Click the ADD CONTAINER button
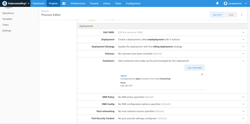The width and height of the screenshot is (250, 124). tap(194, 68)
